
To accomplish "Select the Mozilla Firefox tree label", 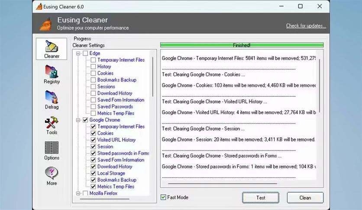I will tap(103, 193).
